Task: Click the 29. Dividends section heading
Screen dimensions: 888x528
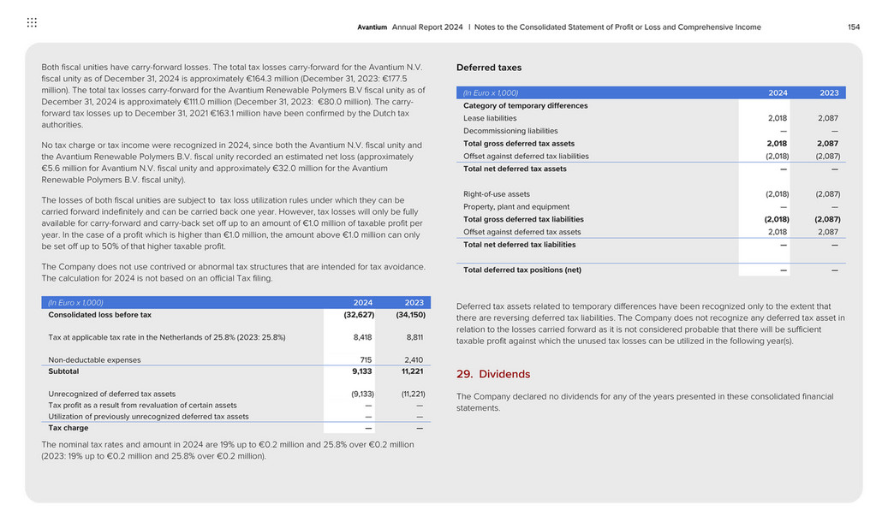Action: point(493,374)
